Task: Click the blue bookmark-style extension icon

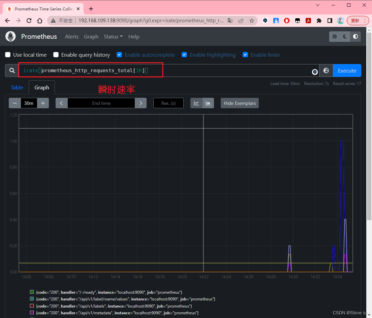Action: pos(276,21)
